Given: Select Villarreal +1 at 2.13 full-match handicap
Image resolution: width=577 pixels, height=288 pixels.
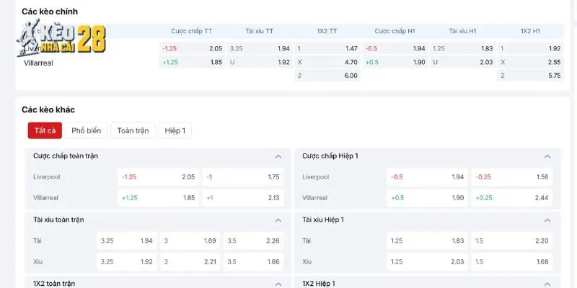Looking at the screenshot, I should tap(243, 197).
